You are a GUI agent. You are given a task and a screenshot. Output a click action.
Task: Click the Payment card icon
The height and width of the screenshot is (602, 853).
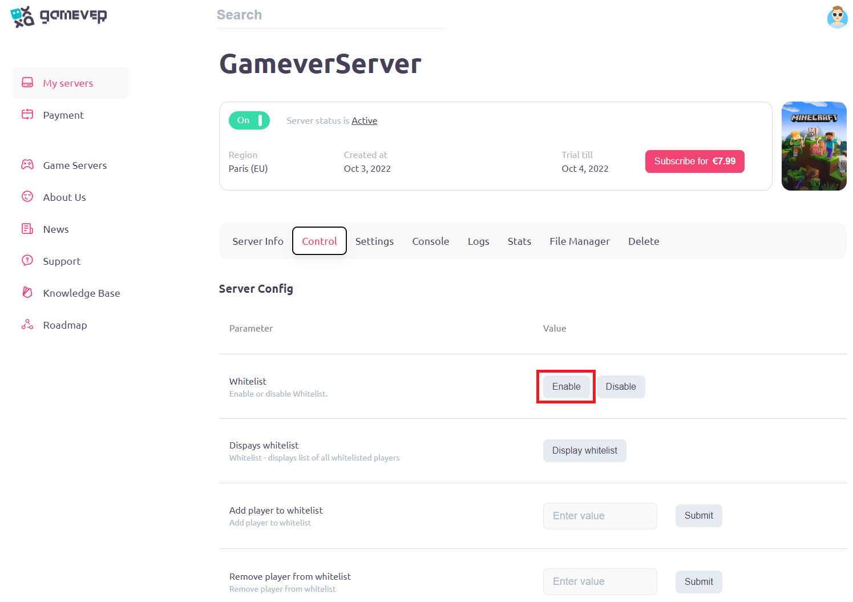(x=27, y=114)
